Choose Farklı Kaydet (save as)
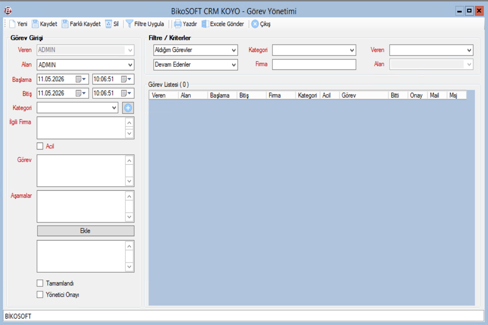The image size is (488, 325). (81, 24)
